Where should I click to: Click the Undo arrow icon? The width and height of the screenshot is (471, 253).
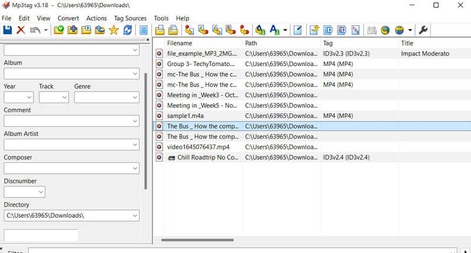(35, 30)
